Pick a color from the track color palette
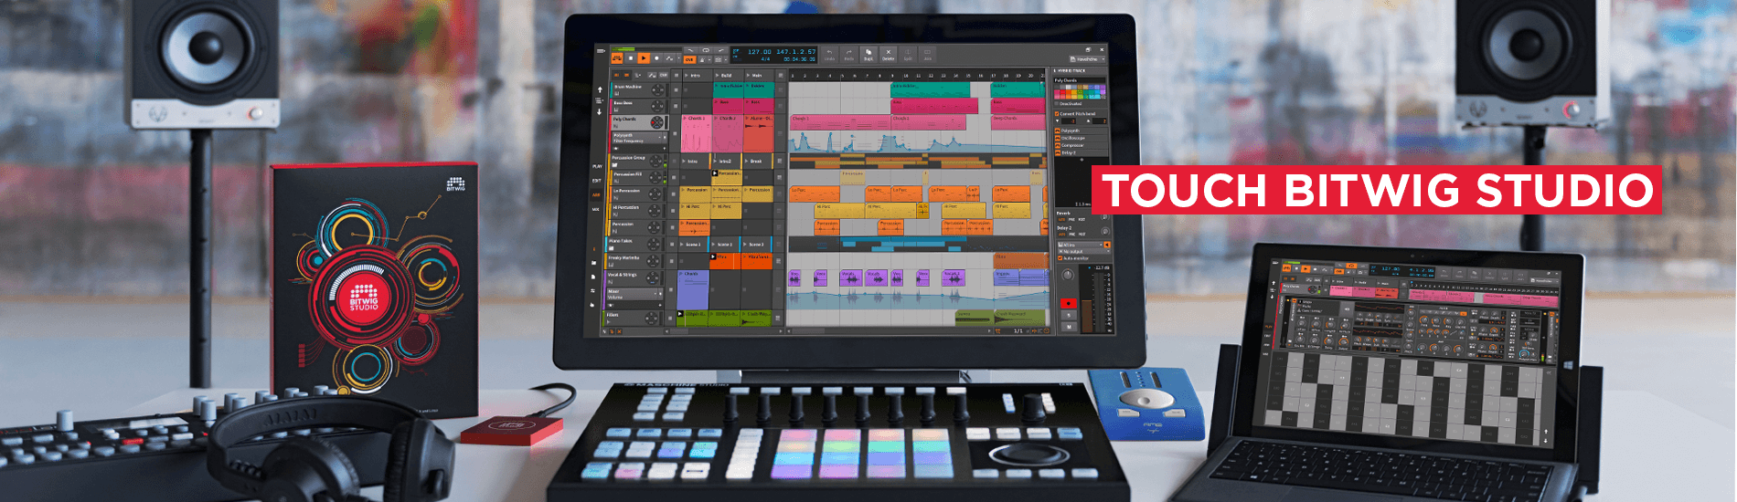This screenshot has width=1737, height=502. click(x=1080, y=92)
